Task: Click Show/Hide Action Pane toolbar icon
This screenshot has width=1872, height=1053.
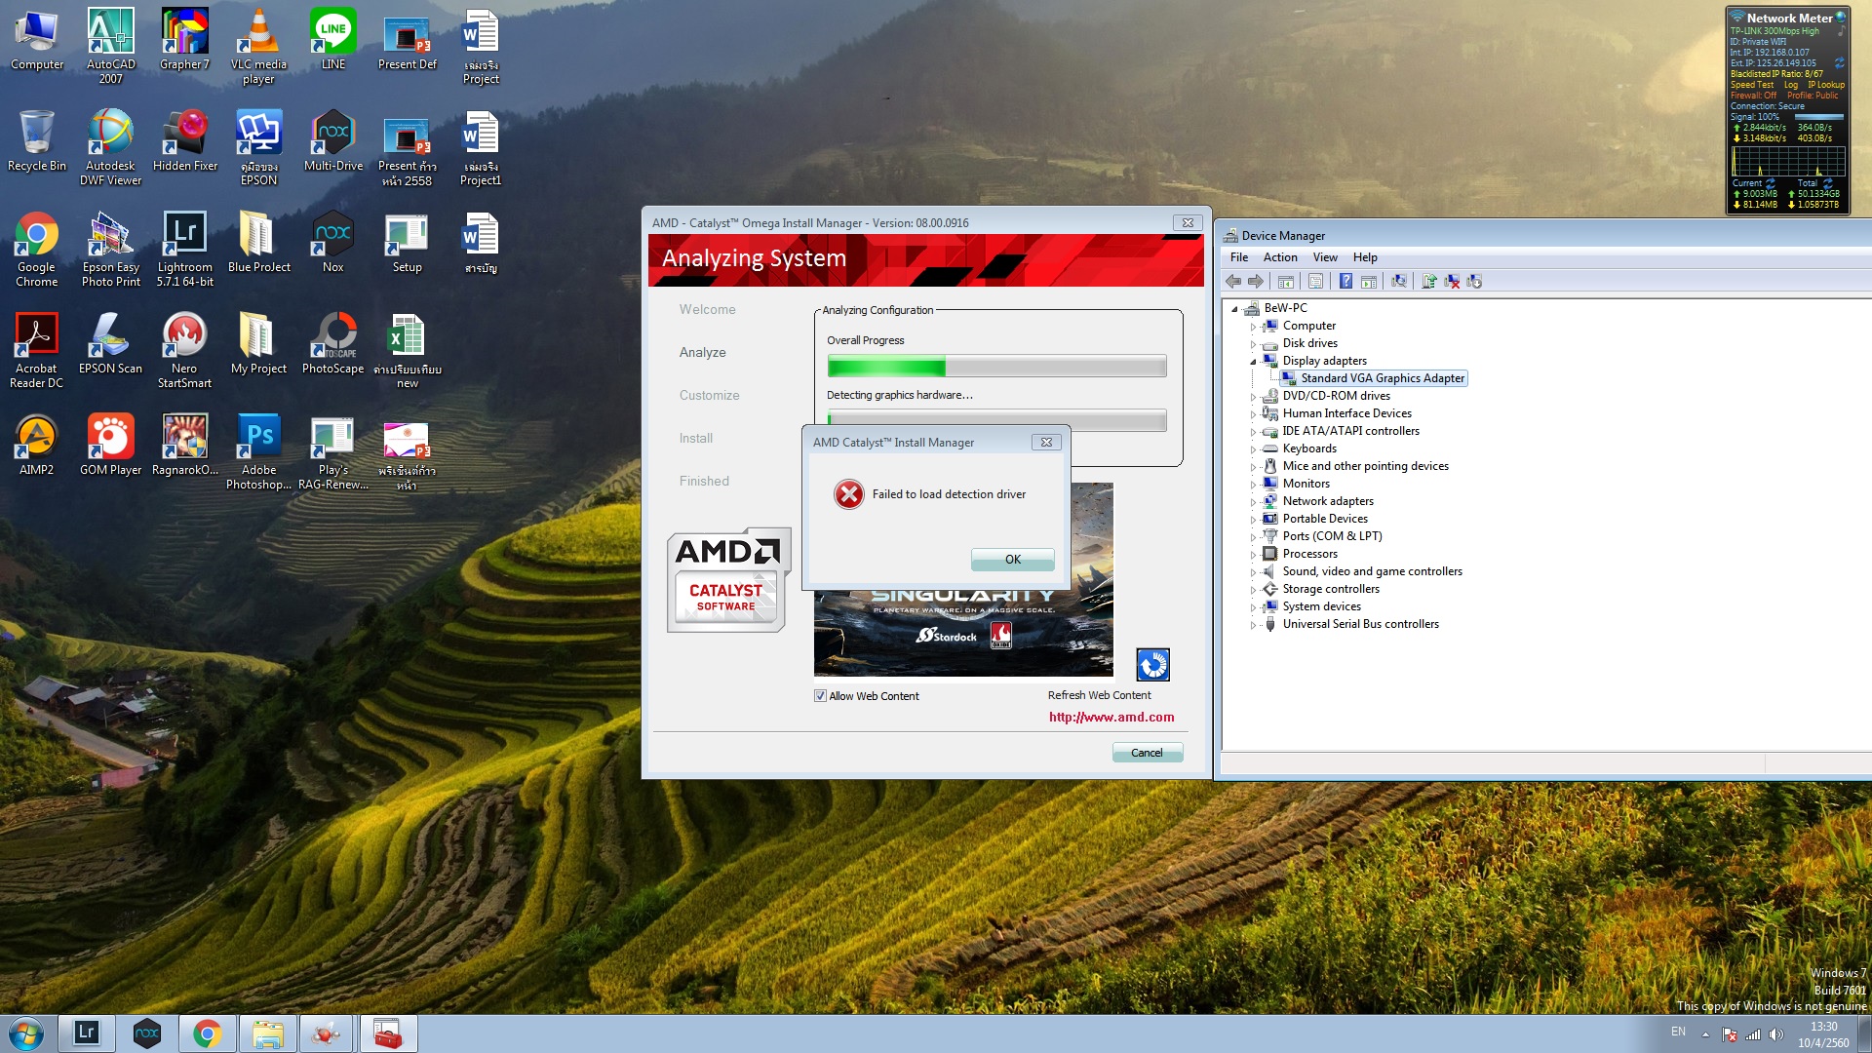Action: (x=1369, y=282)
